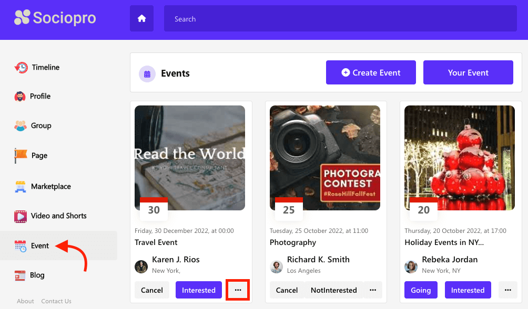Toggle Going on Holiday Events card
The height and width of the screenshot is (309, 528).
click(x=421, y=290)
